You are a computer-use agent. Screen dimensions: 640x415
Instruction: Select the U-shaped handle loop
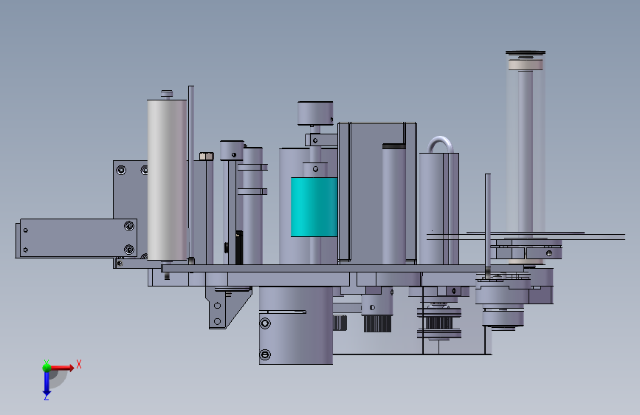point(441,145)
